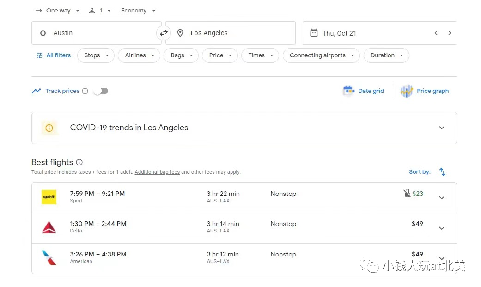The width and height of the screenshot is (481, 287).
Task: Click the Best flights info icon
Action: (x=79, y=162)
